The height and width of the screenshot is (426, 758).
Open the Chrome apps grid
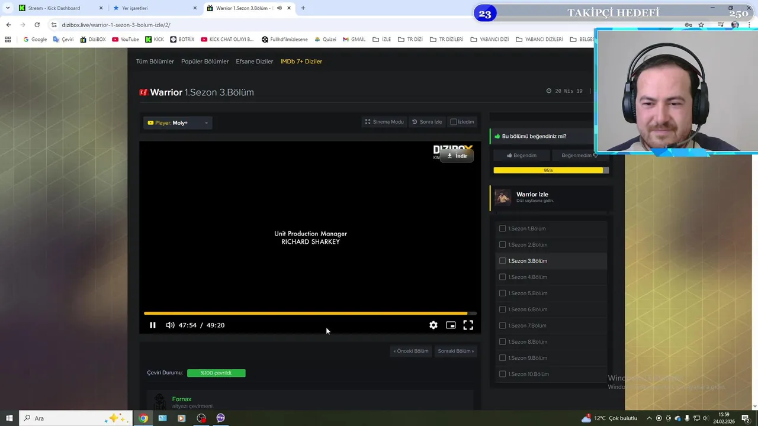8,40
